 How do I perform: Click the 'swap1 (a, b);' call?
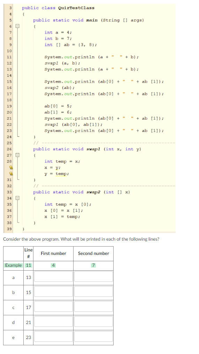click(62, 63)
